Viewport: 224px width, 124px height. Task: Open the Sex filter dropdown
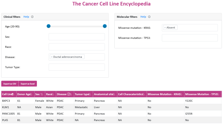(x=77, y=37)
